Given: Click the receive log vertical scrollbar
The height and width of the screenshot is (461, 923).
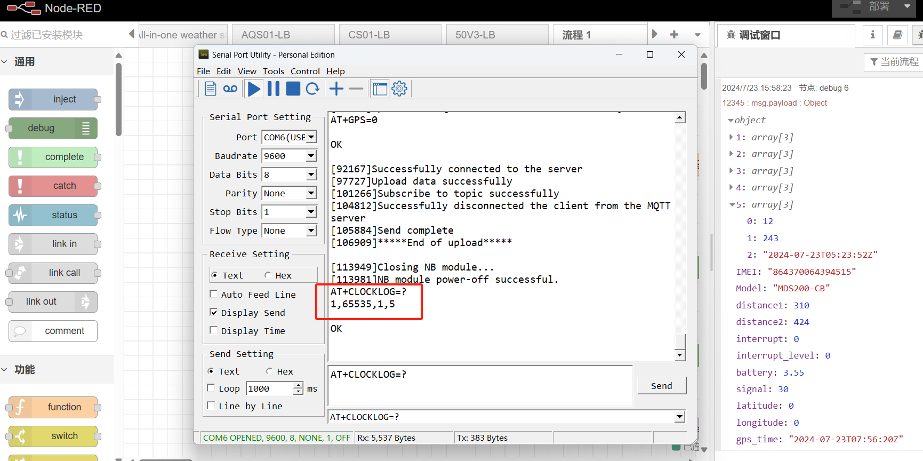Looking at the screenshot, I should (680, 236).
